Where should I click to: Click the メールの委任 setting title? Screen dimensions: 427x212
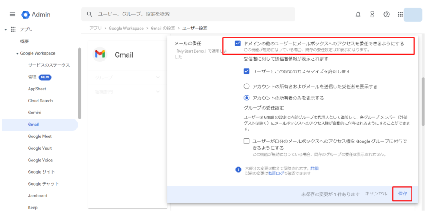(x=187, y=43)
